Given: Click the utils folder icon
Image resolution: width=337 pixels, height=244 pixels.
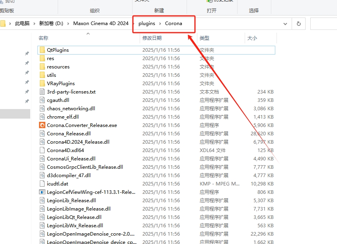Looking at the screenshot, I should pyautogui.click(x=42, y=75).
